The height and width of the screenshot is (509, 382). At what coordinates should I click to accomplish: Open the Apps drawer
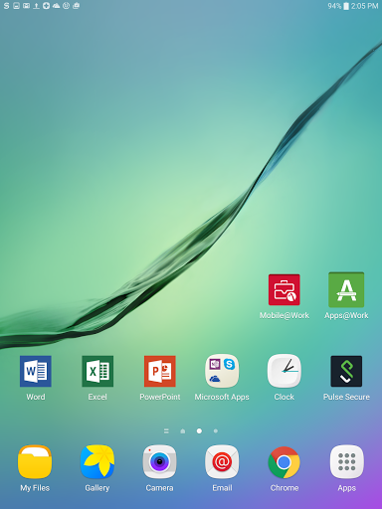click(x=346, y=462)
